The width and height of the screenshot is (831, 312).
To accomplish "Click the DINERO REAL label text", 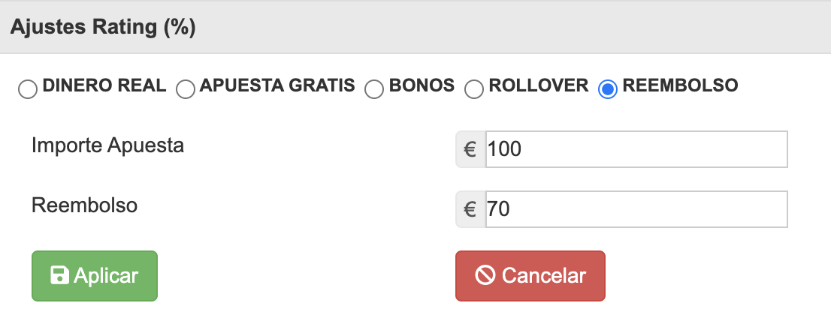I will 104,85.
